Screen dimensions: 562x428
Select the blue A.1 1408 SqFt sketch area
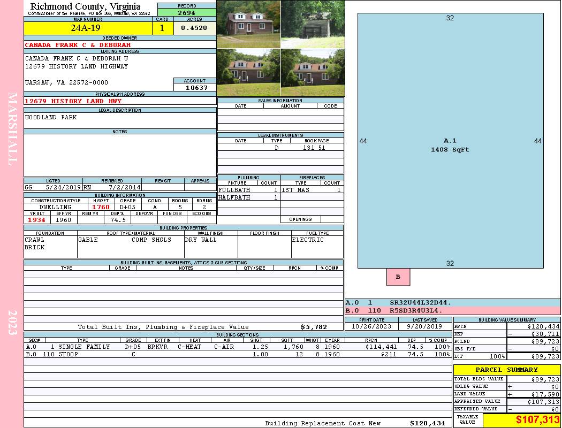[x=450, y=145]
